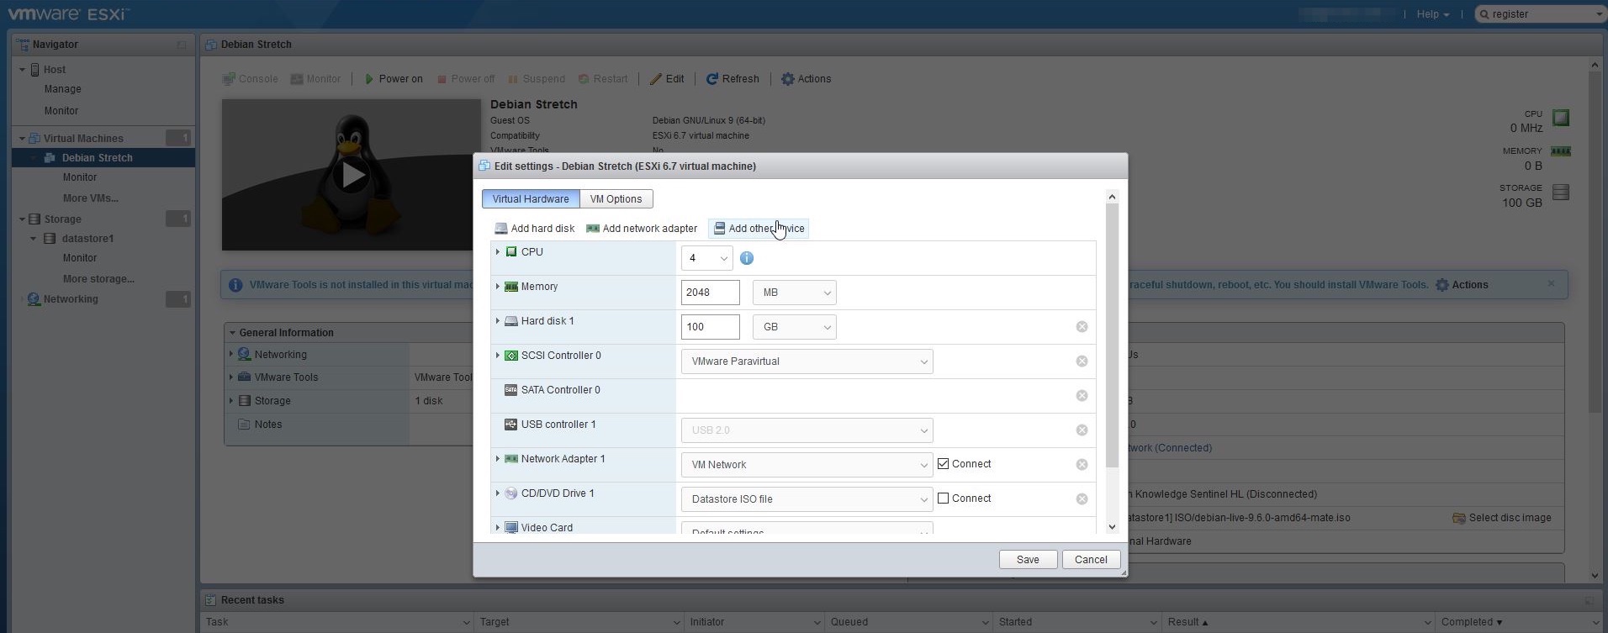Remove SCSI Controller 0 with its X icon
Viewport: 1608px width, 633px height.
(1082, 361)
